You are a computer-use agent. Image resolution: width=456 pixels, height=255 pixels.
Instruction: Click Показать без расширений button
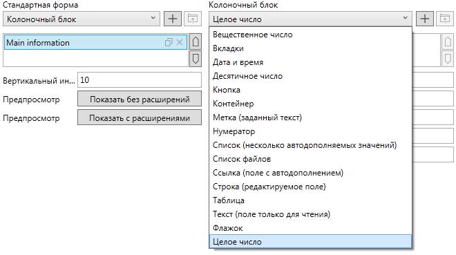pos(140,99)
